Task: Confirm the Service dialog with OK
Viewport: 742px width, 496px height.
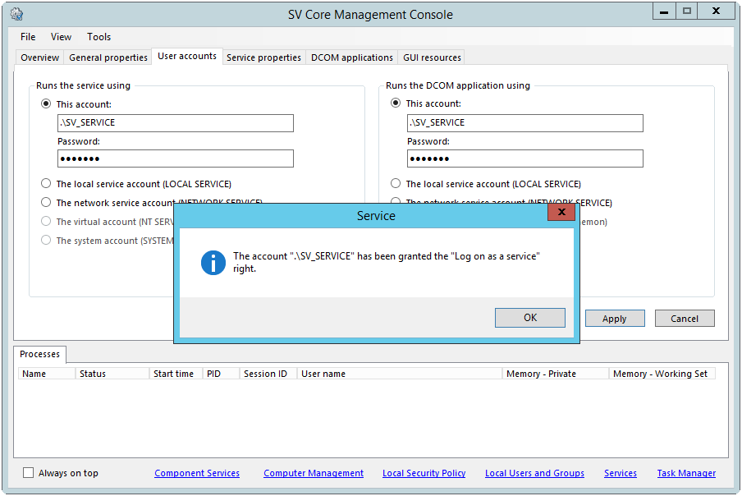Action: [x=530, y=318]
